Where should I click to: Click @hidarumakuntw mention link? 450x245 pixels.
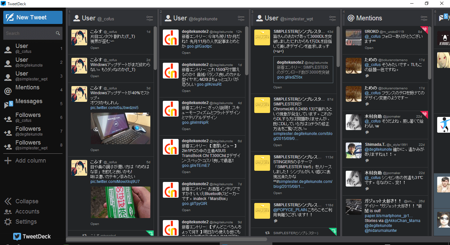pyautogui.click(x=381, y=231)
